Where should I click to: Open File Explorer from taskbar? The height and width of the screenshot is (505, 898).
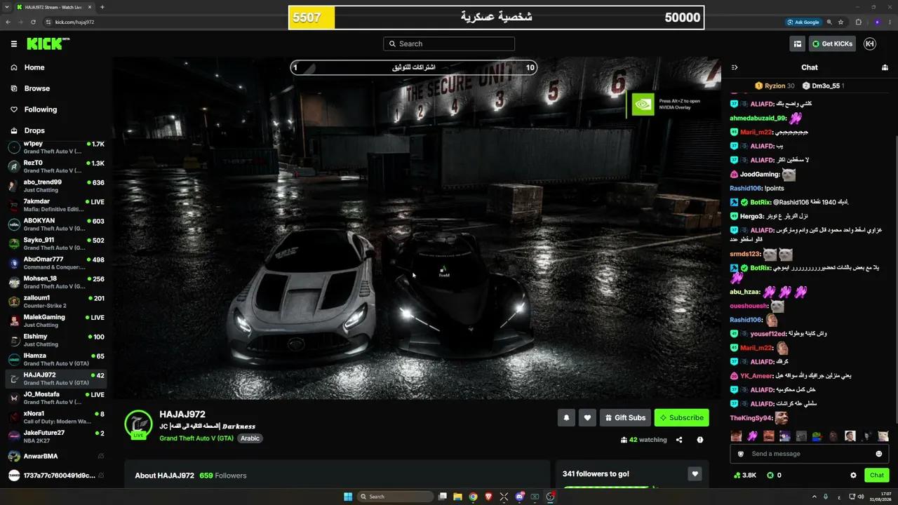(457, 497)
